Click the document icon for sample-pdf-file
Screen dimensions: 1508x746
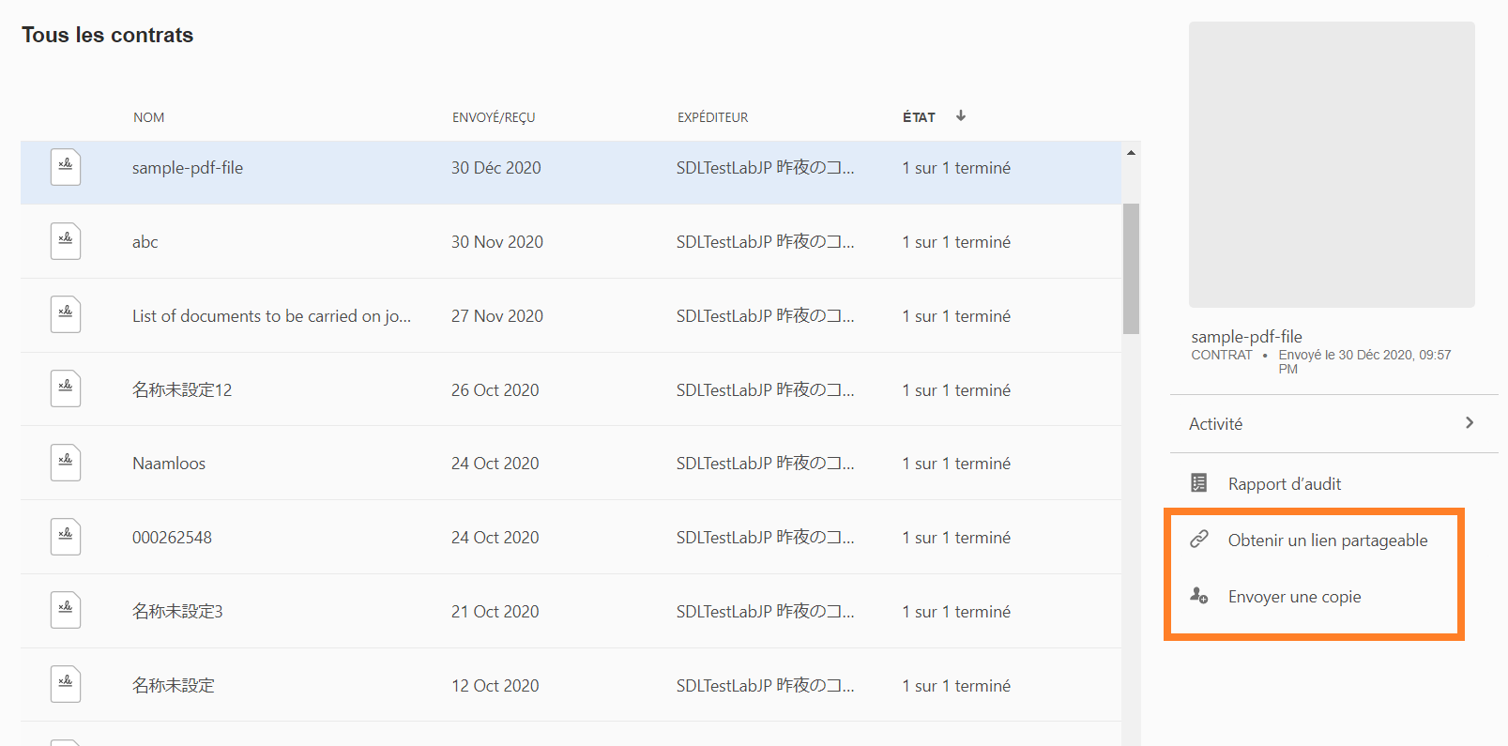(x=66, y=167)
